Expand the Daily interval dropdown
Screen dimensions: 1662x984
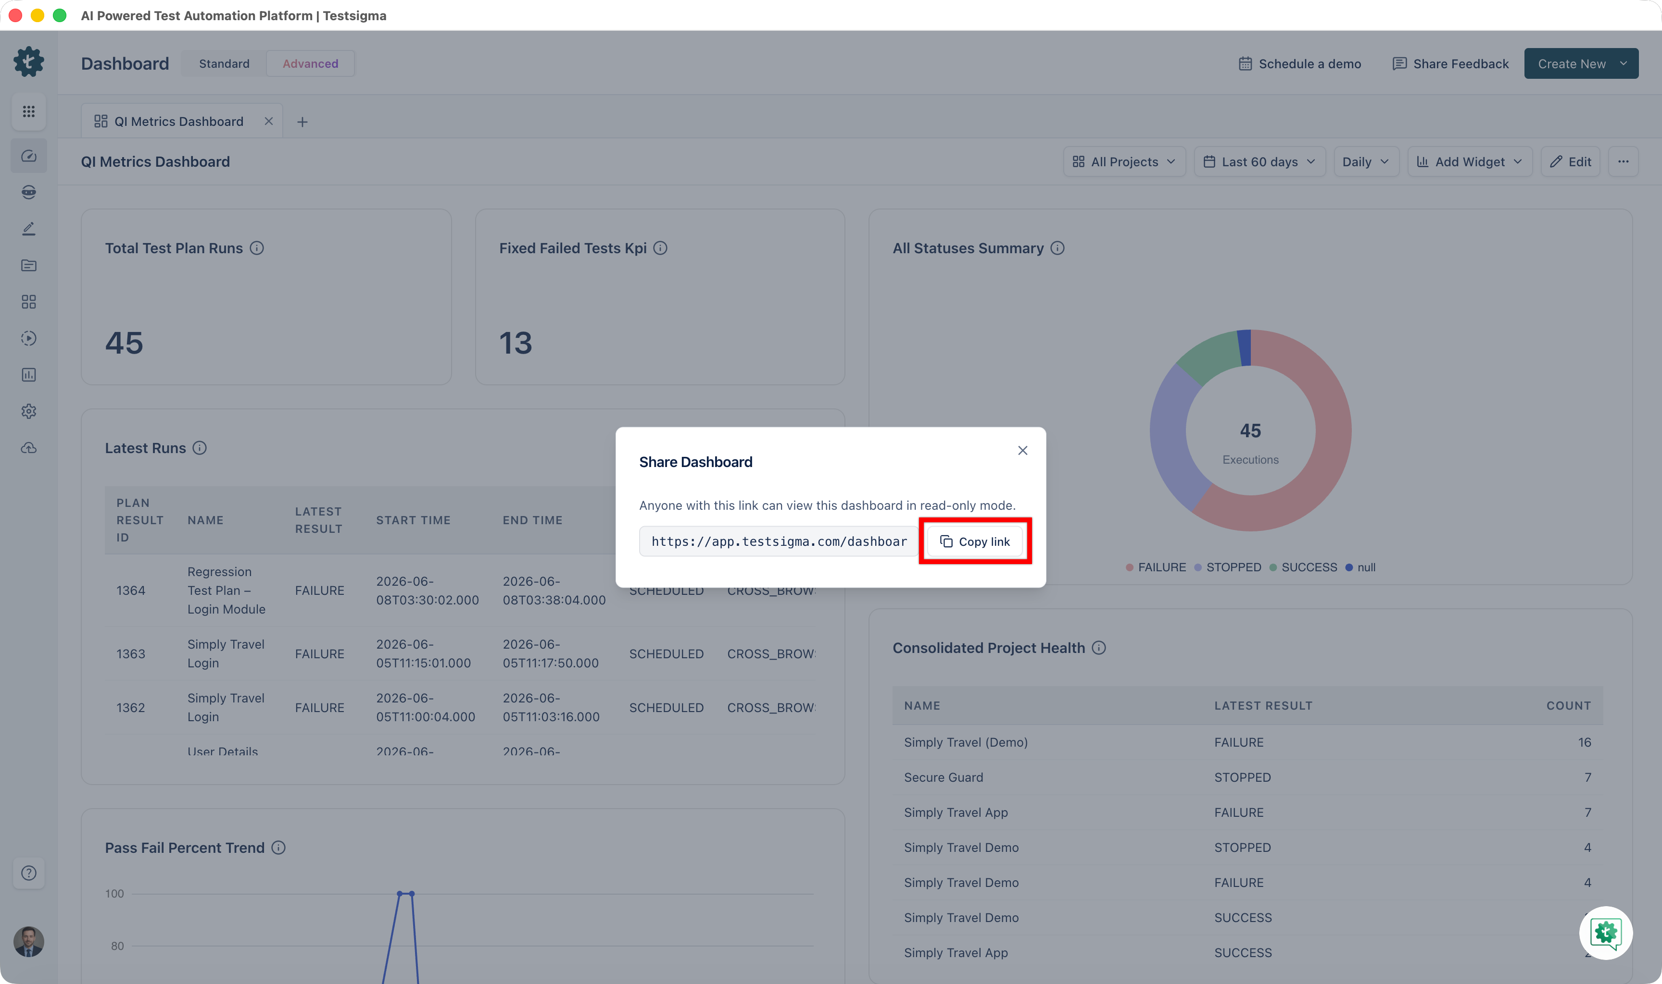[1366, 162]
